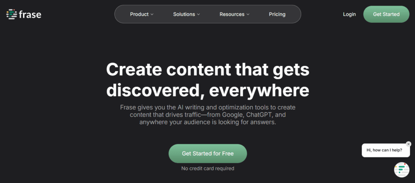415x183 pixels.
Task: Click the Frase logo icon
Action: (11, 14)
